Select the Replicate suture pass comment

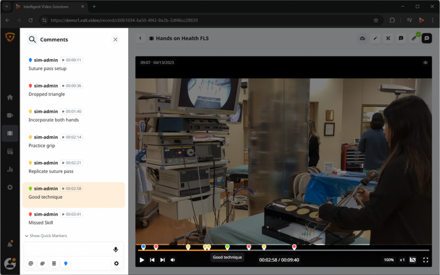point(51,171)
